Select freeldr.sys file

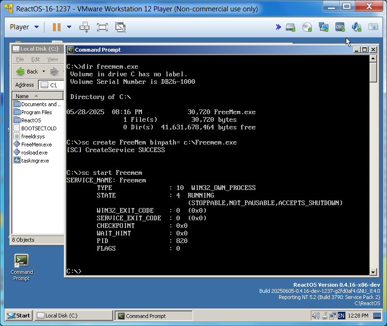pyautogui.click(x=29, y=136)
